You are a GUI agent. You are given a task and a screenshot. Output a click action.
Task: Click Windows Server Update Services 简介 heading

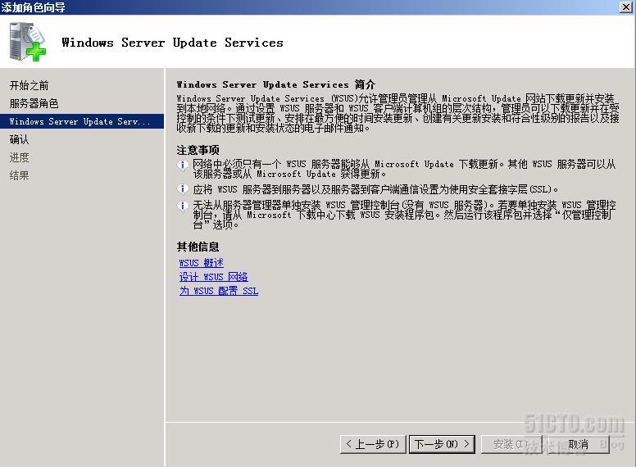click(x=276, y=84)
